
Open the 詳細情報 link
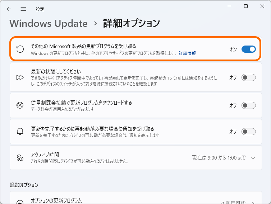[x=187, y=53]
